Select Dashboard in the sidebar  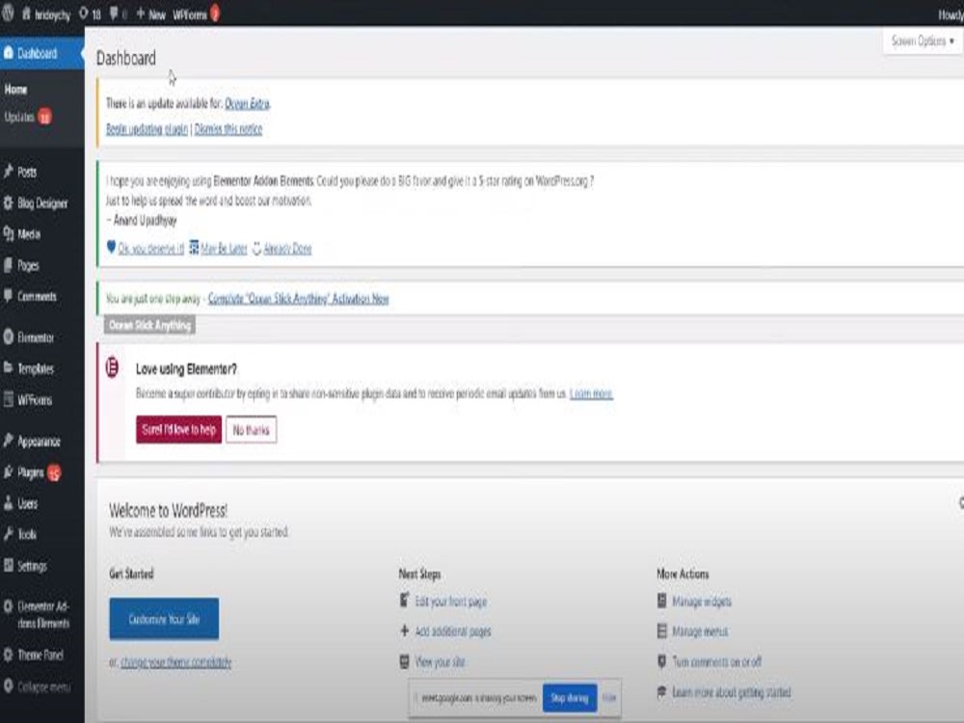point(41,53)
